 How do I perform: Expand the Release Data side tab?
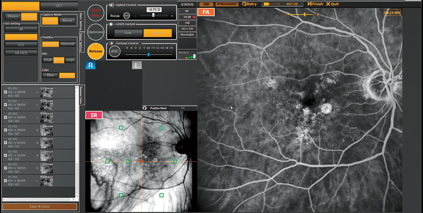(81, 95)
